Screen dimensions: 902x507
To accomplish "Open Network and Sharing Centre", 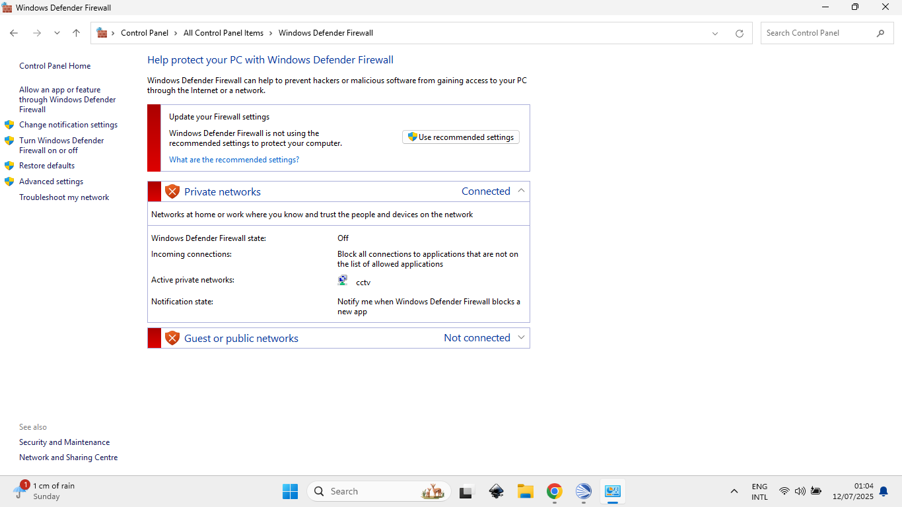I will click(69, 457).
